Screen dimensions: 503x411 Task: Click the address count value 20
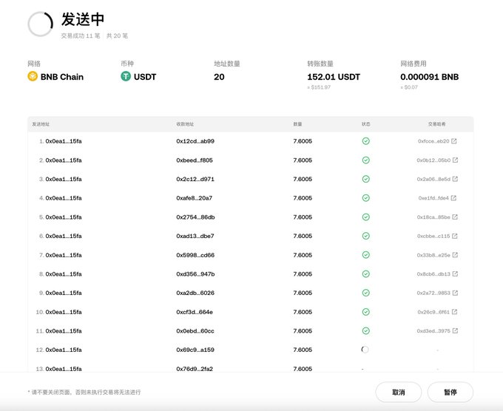click(x=219, y=77)
